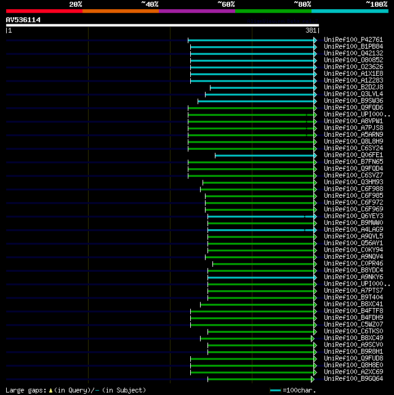
Task: Select the UniRef100_A9NQV4 label
Action: click(353, 257)
